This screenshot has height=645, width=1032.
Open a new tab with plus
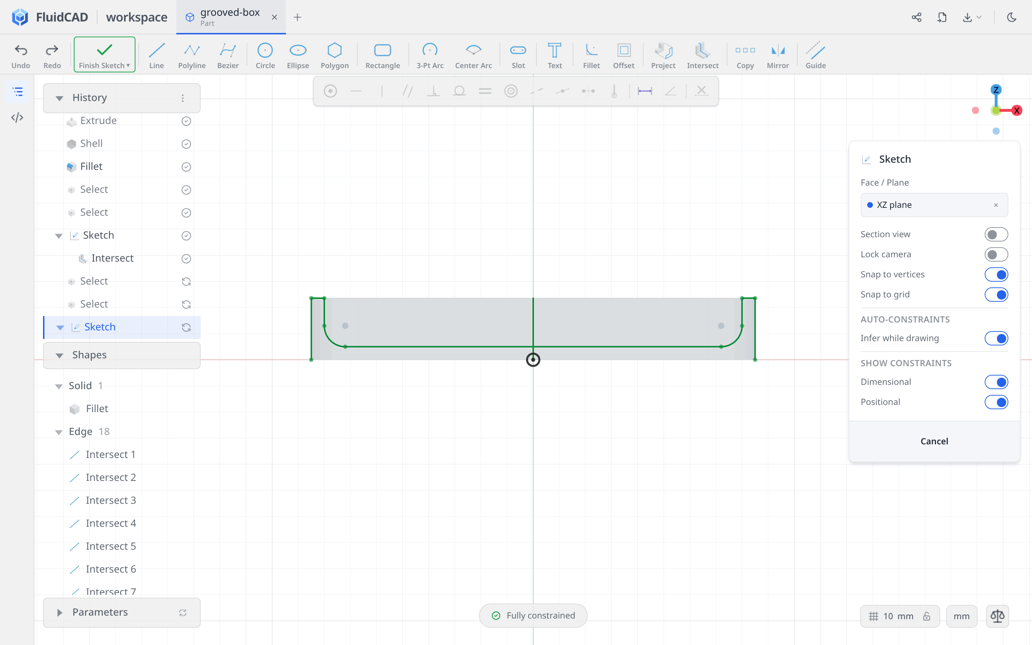297,17
